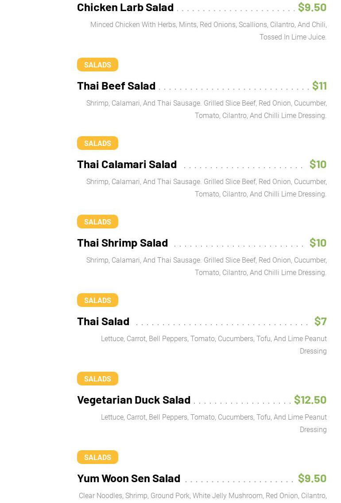Select the SALADS tag above Thai Calamari Salad
This screenshot has height=503, width=341.
[x=97, y=143]
